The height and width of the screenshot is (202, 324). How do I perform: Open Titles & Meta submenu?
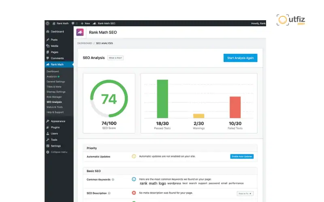point(54,87)
